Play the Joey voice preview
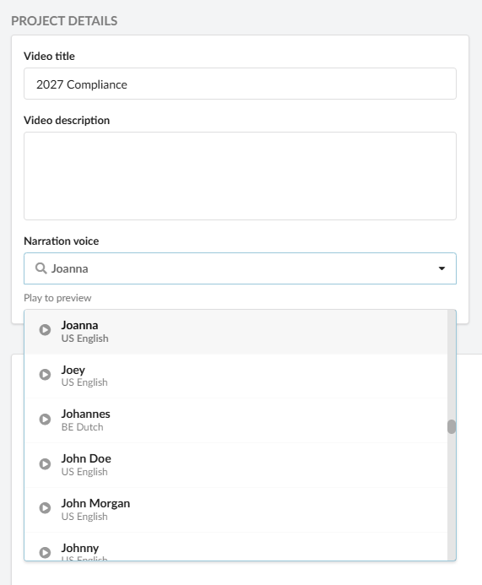482x585 pixels. [x=45, y=374]
